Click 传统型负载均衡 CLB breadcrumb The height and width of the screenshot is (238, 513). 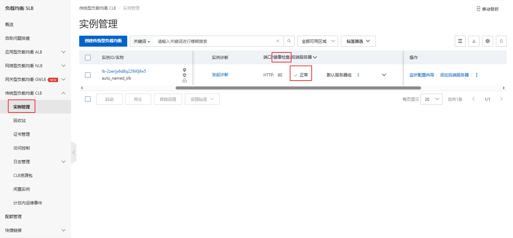[98, 8]
